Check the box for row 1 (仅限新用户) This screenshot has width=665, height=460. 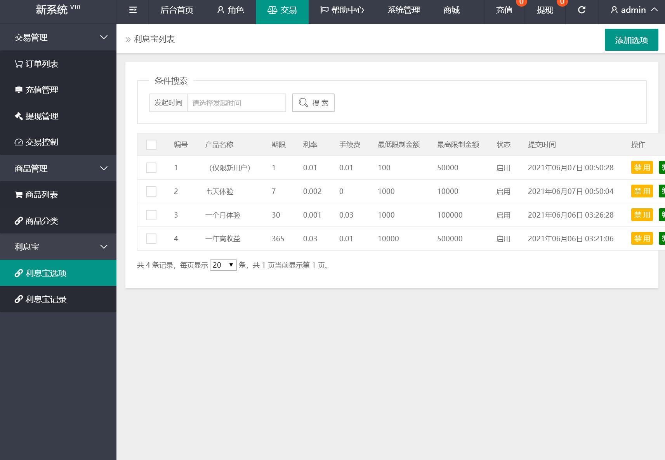pyautogui.click(x=151, y=168)
